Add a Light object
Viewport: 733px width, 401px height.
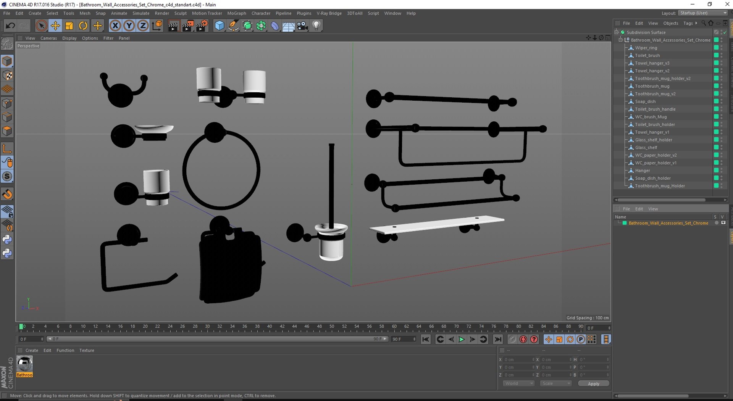pos(316,26)
